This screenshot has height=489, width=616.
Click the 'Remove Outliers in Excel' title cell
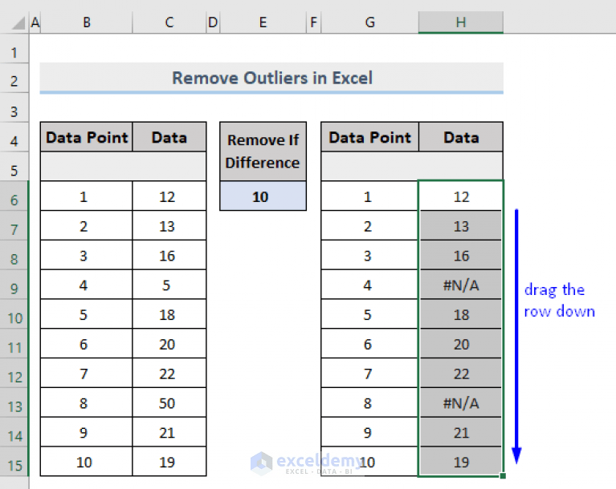click(x=271, y=78)
